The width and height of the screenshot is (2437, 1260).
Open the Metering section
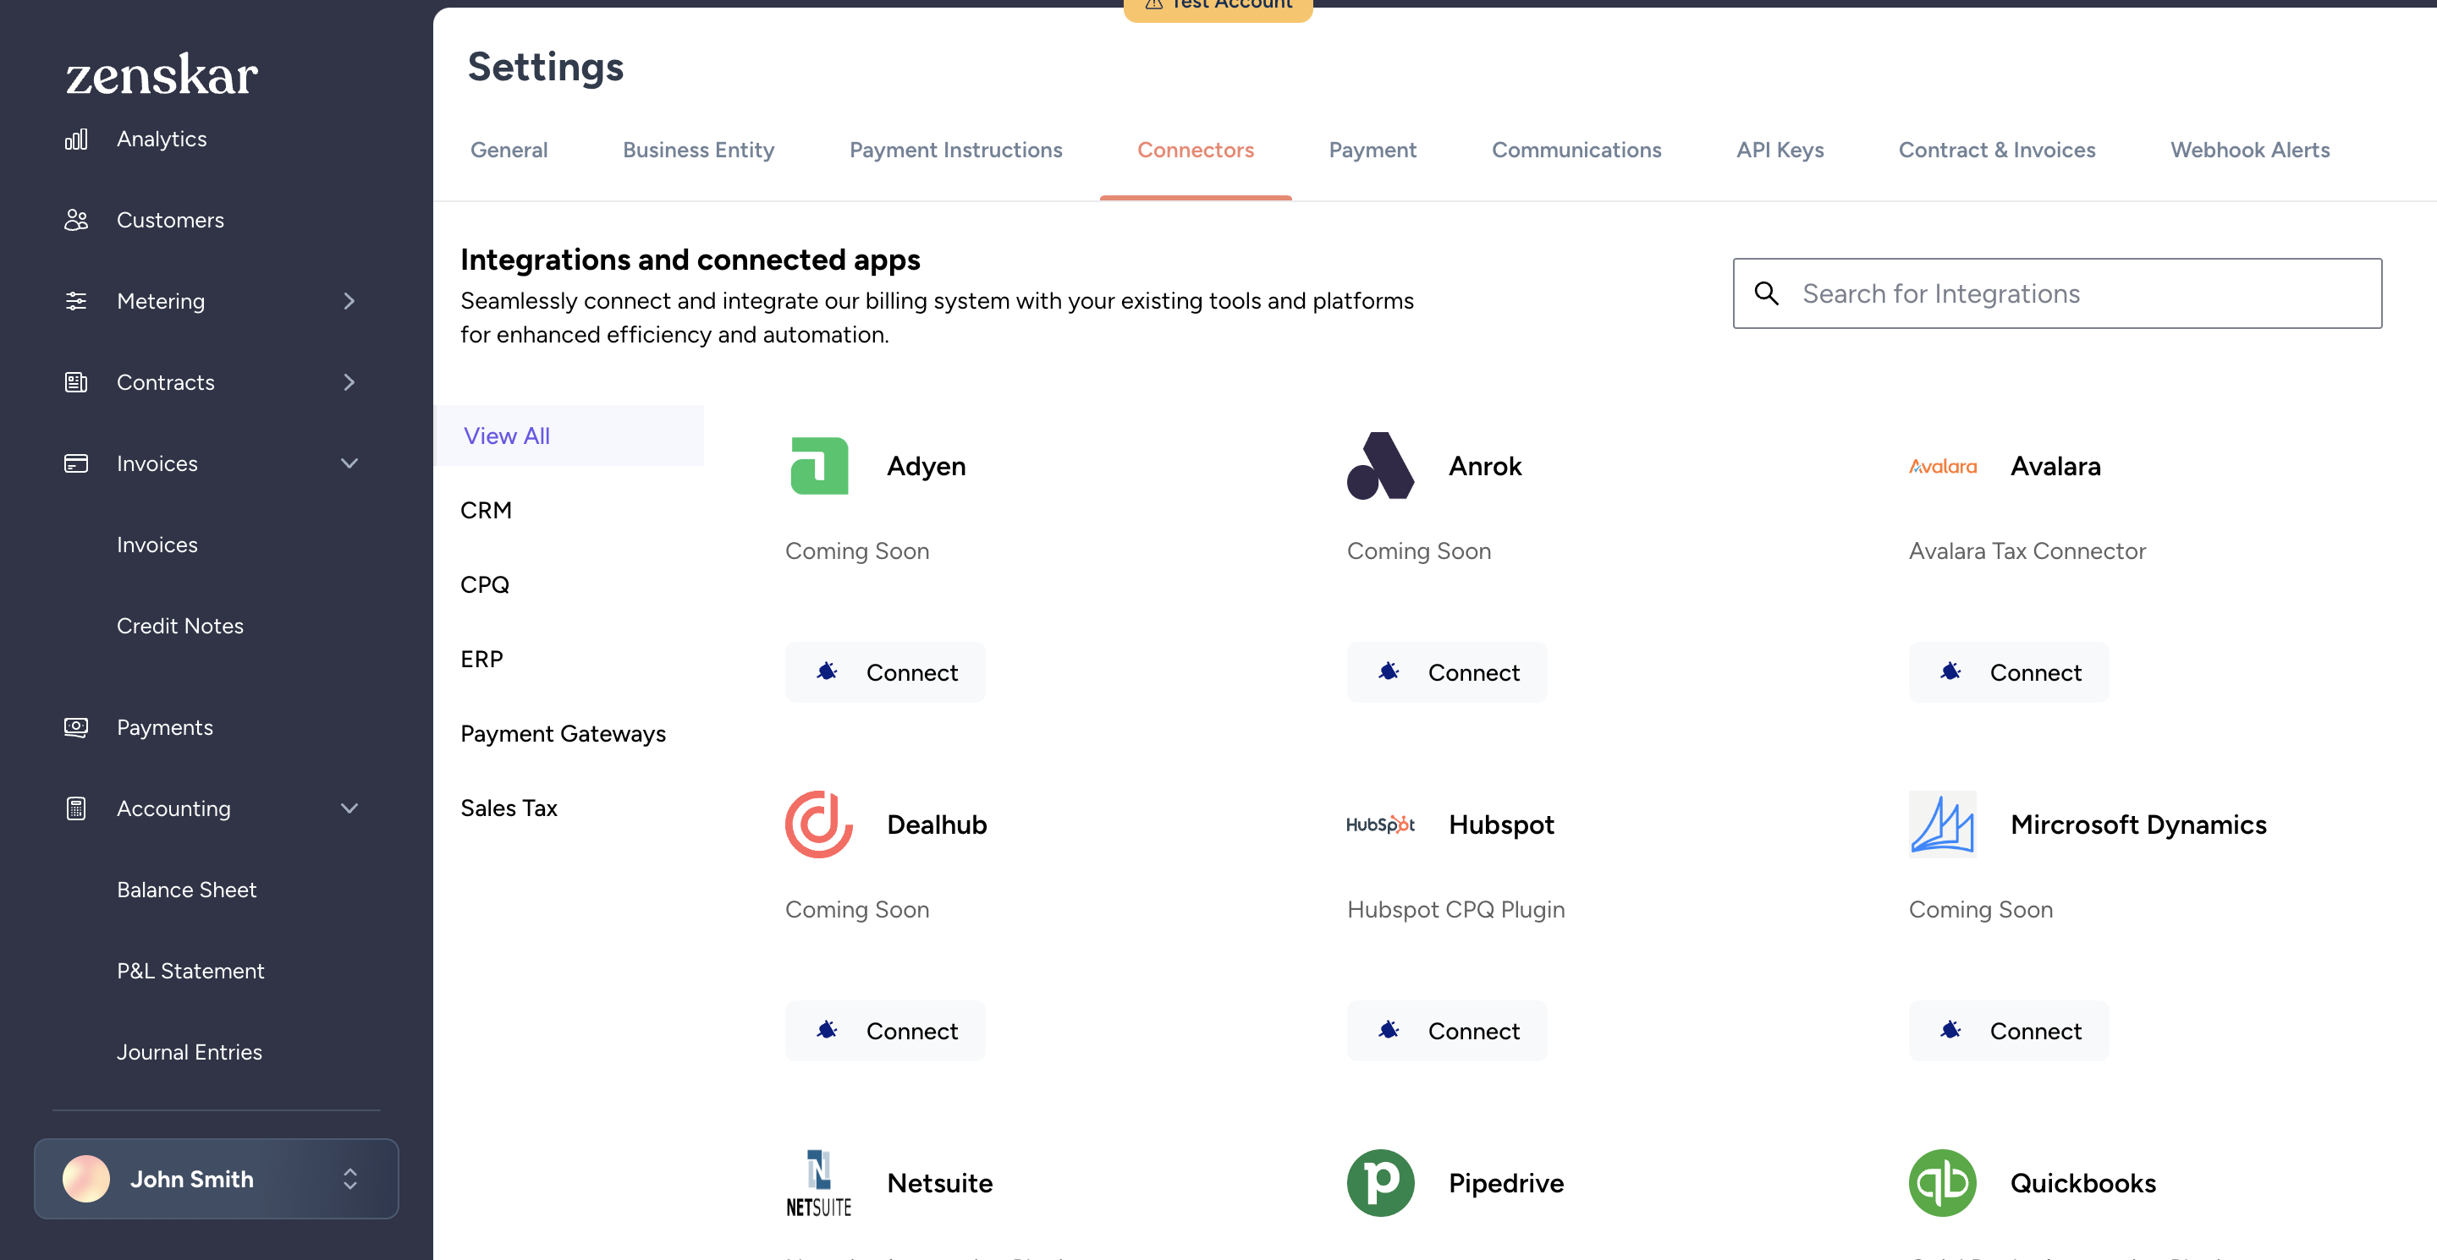point(161,300)
